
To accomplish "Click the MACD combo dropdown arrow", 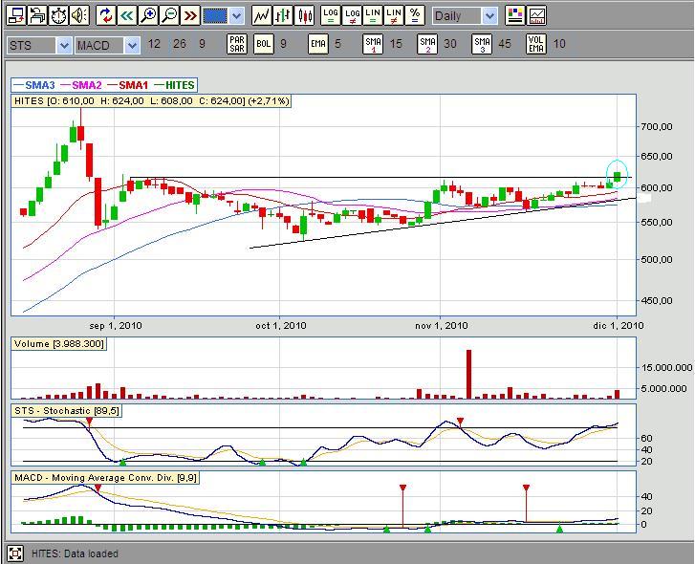I will tap(132, 45).
